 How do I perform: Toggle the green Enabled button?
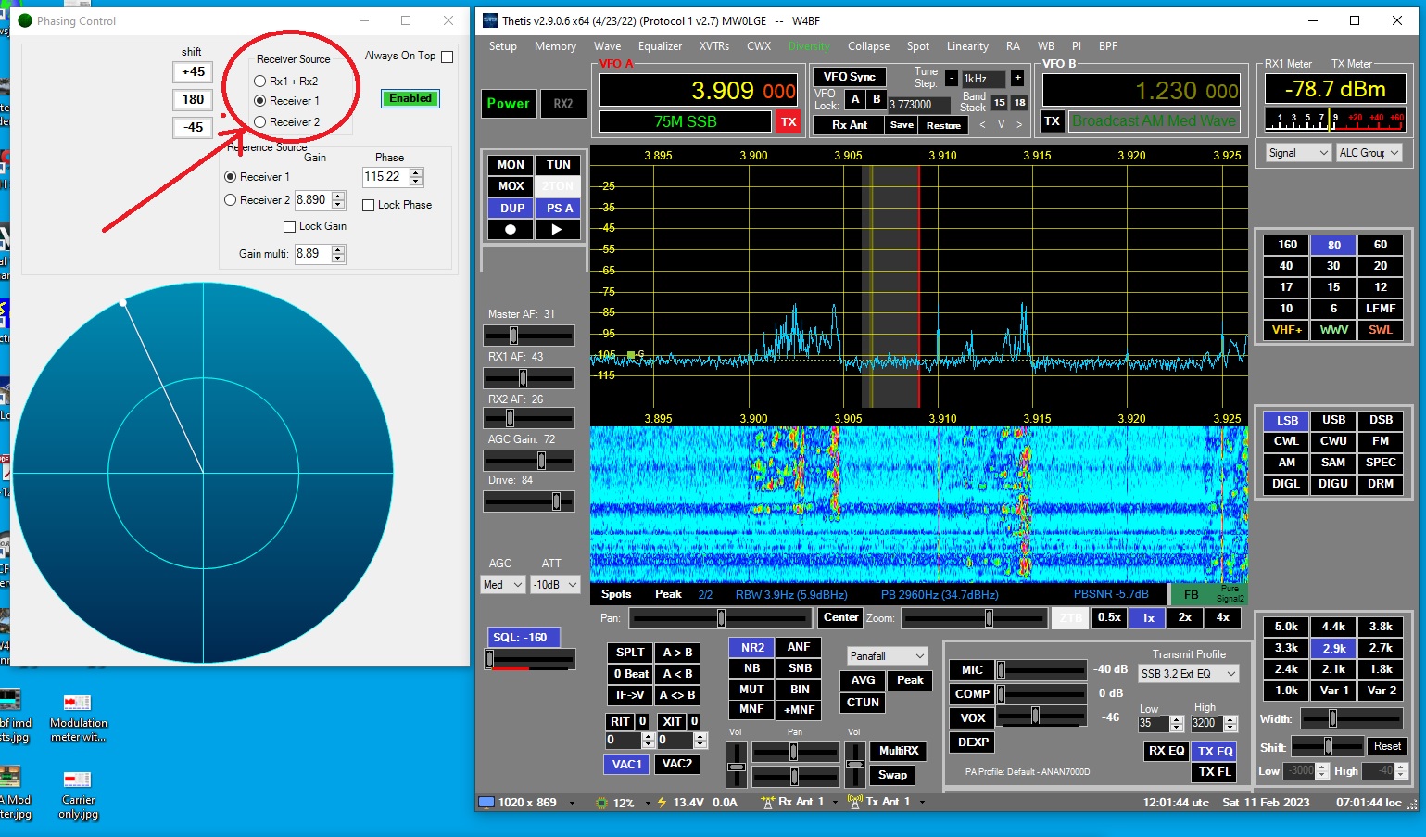(x=410, y=98)
